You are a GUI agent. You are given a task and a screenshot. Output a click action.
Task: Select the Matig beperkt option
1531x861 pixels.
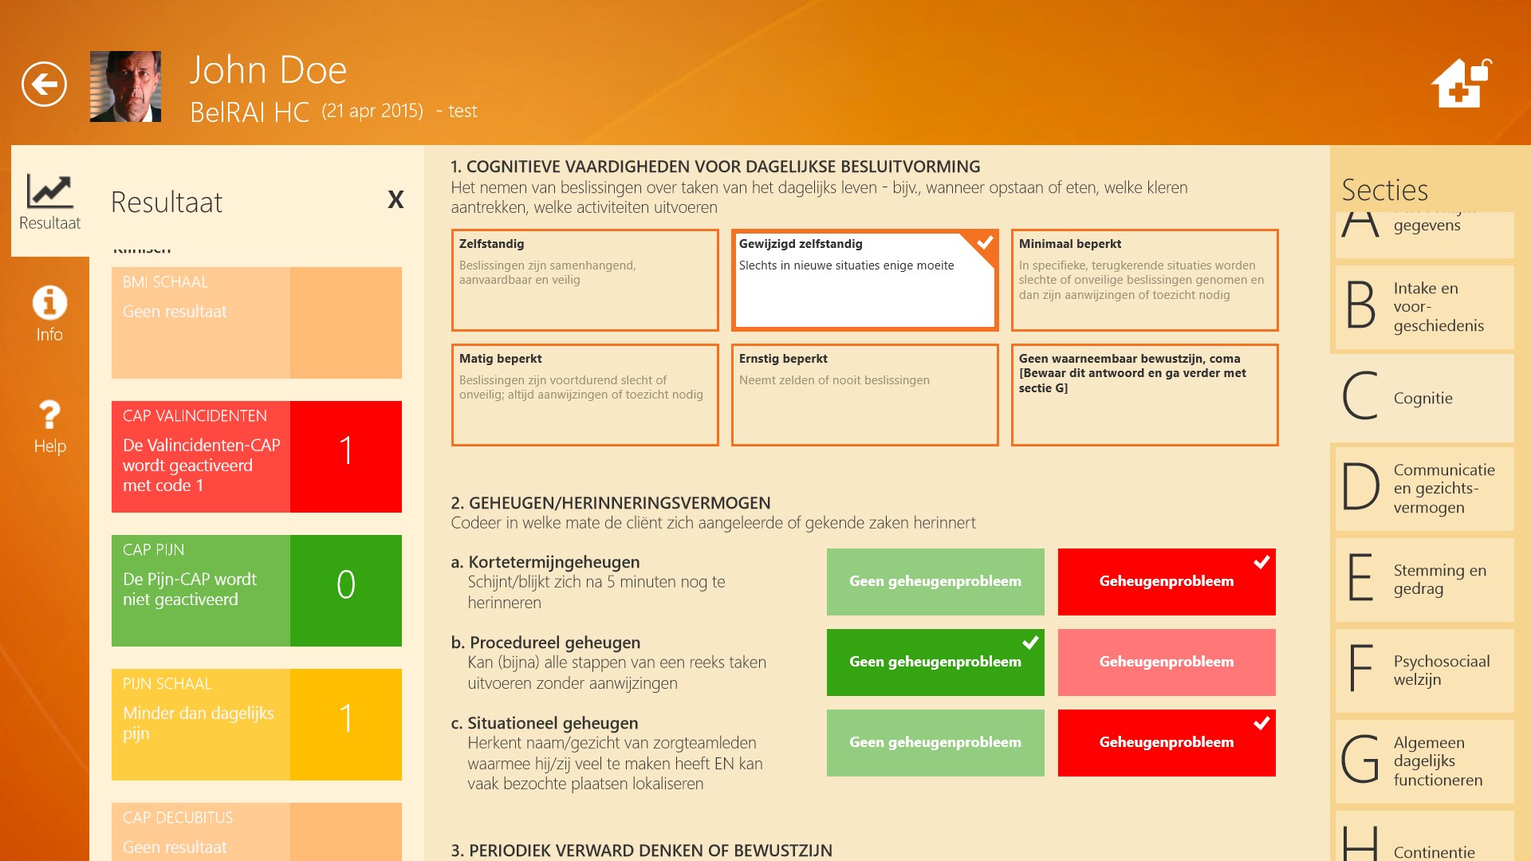[x=584, y=395]
